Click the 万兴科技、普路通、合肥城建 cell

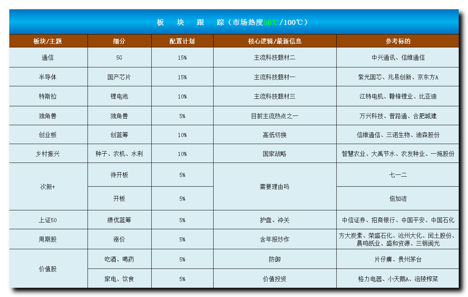398,116
